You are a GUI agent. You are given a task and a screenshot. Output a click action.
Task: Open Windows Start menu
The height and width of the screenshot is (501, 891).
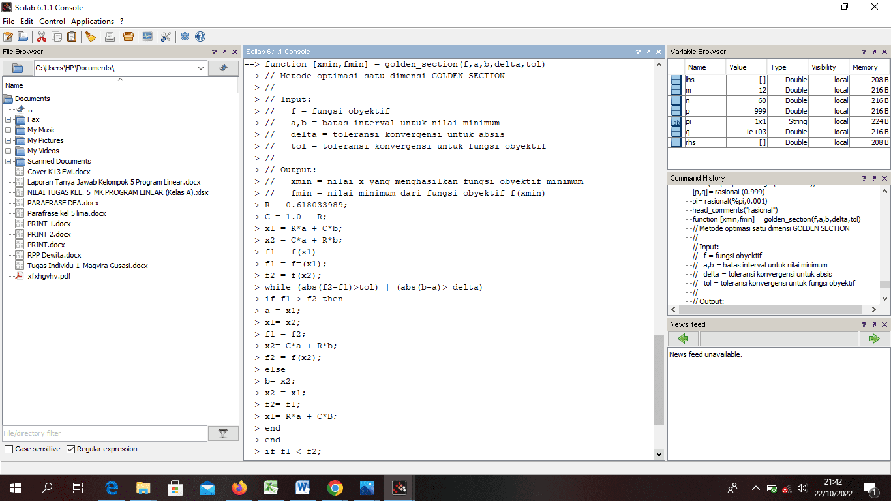click(x=16, y=487)
